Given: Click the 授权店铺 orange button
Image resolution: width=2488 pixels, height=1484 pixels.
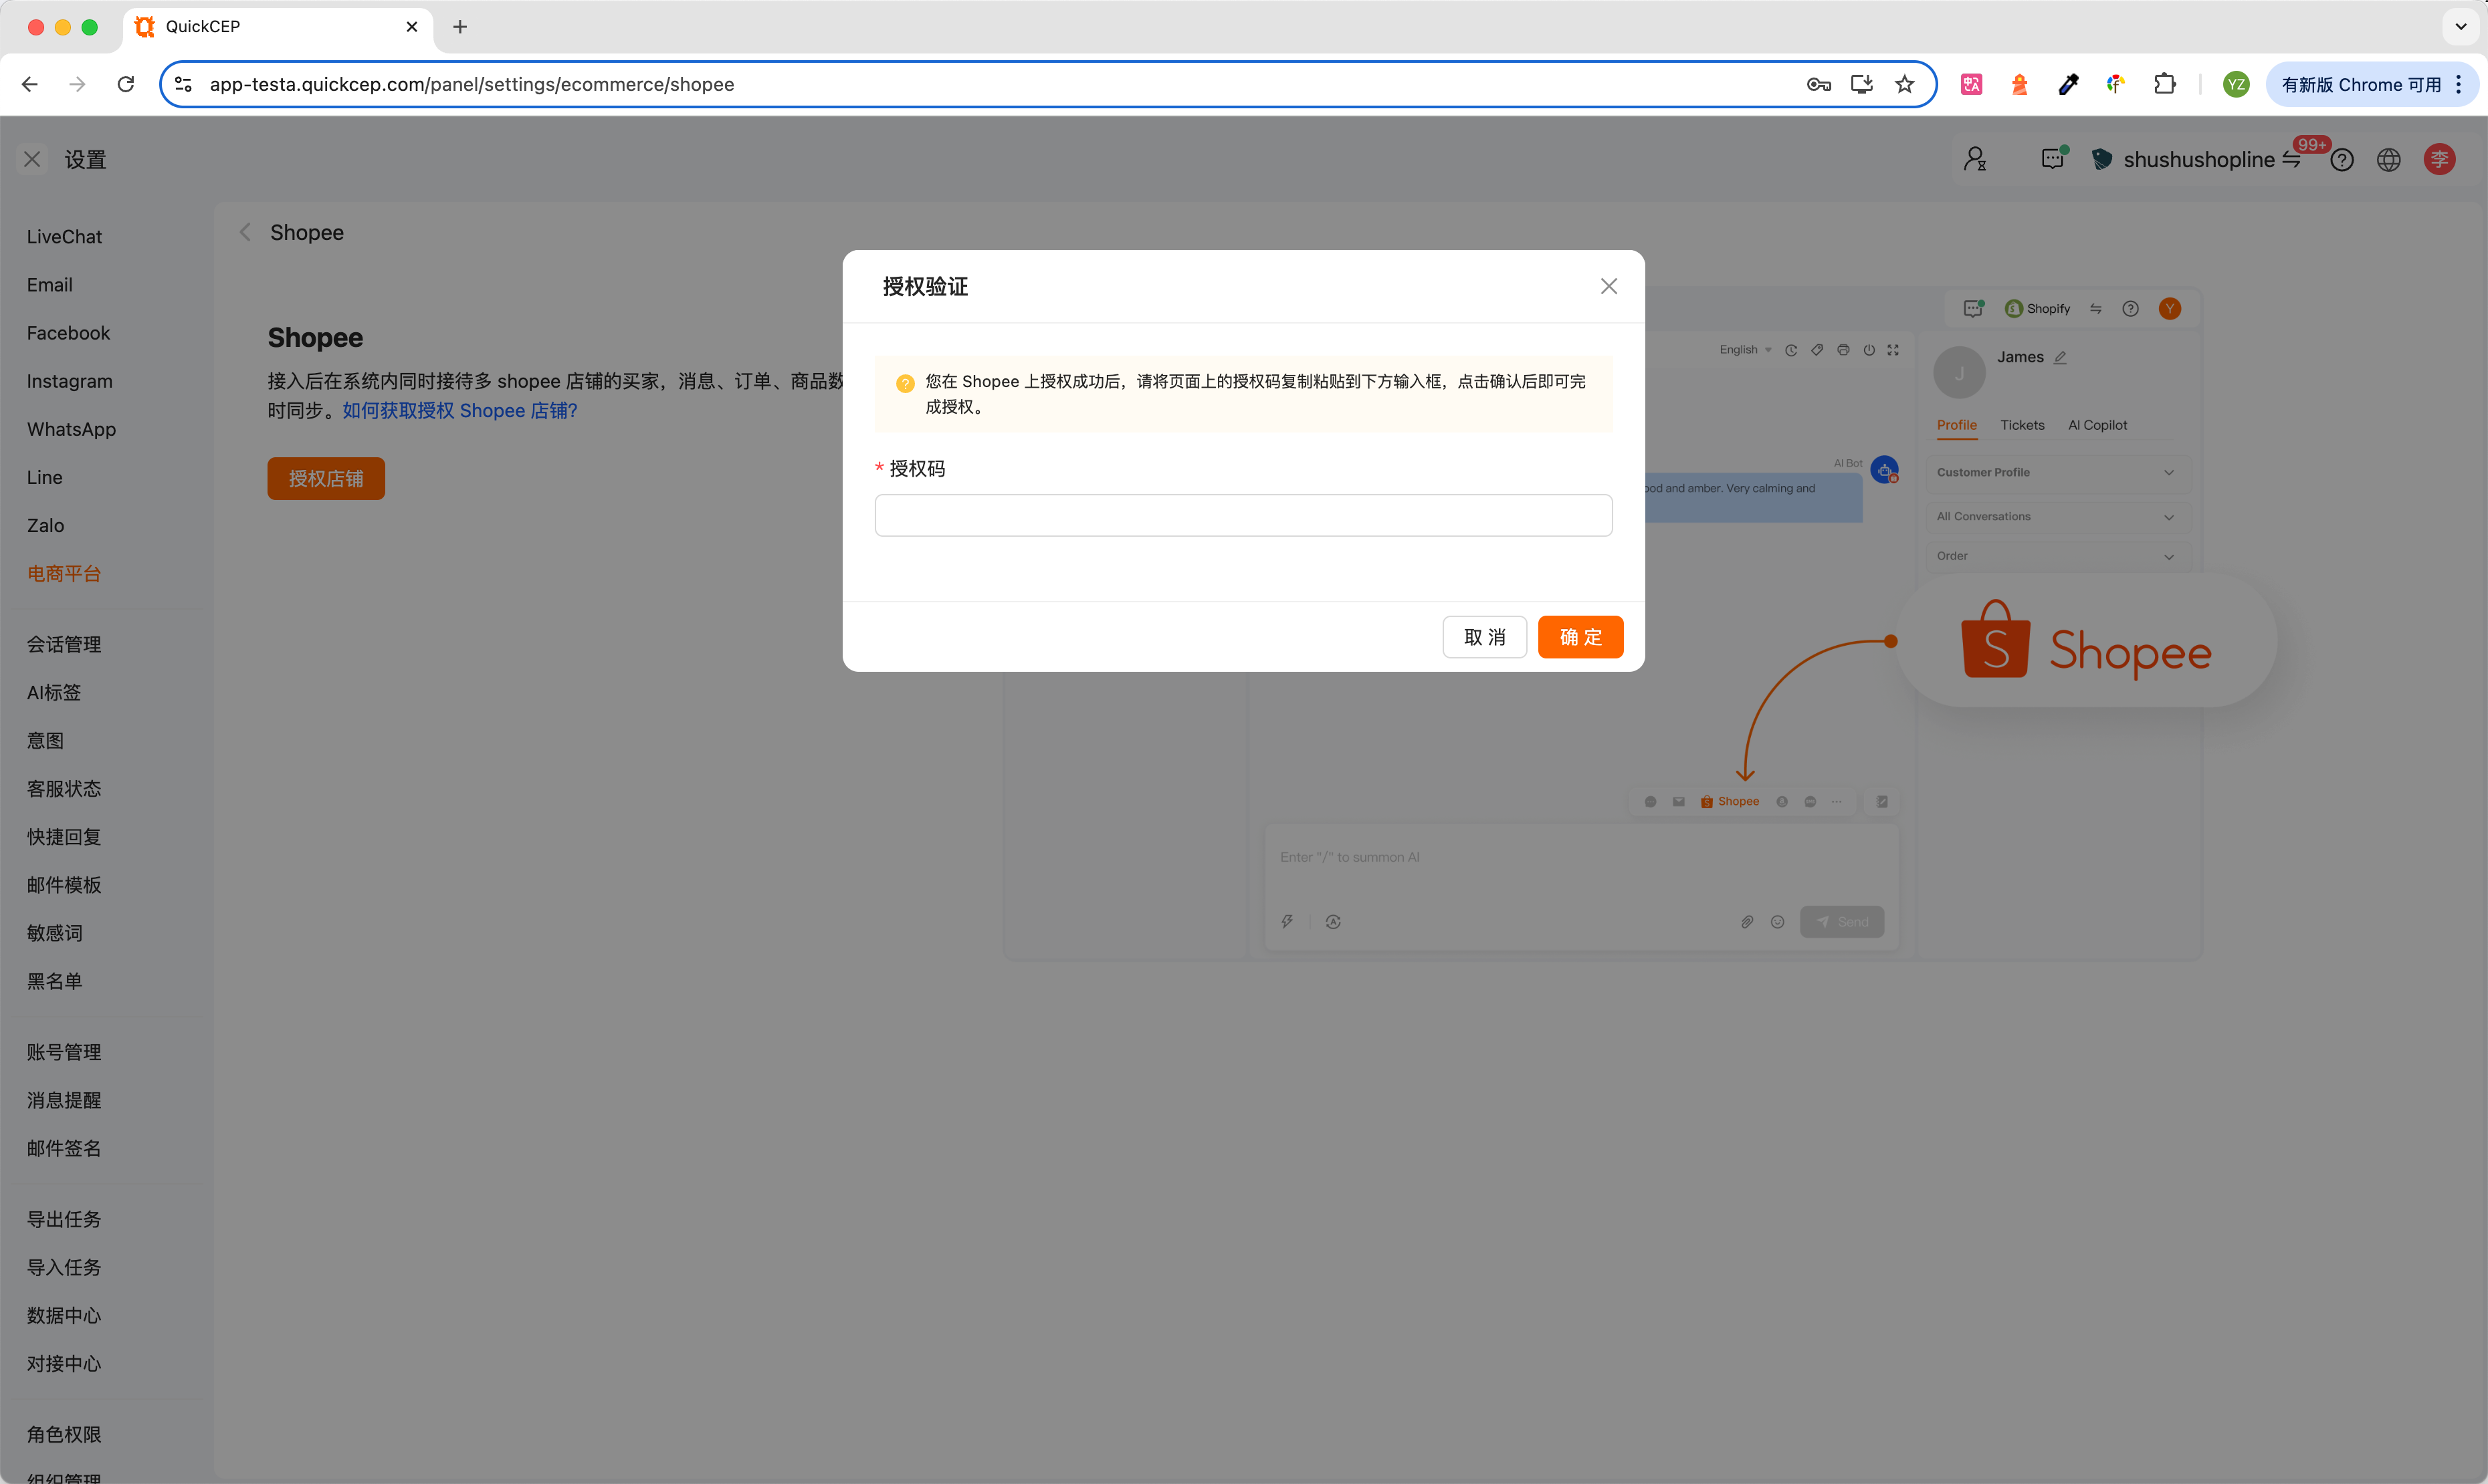Looking at the screenshot, I should (x=325, y=478).
